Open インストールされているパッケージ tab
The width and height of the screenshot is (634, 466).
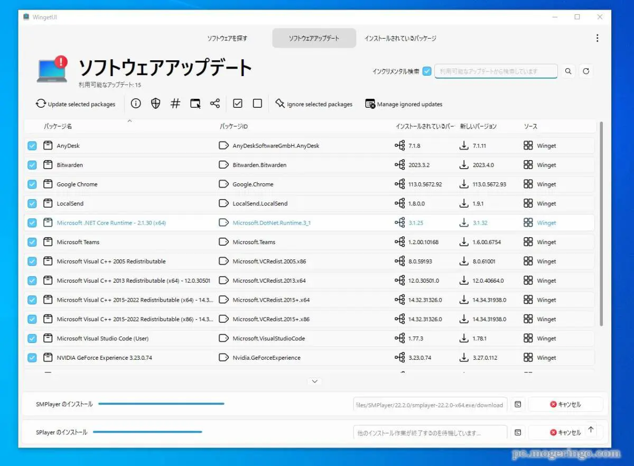(400, 39)
